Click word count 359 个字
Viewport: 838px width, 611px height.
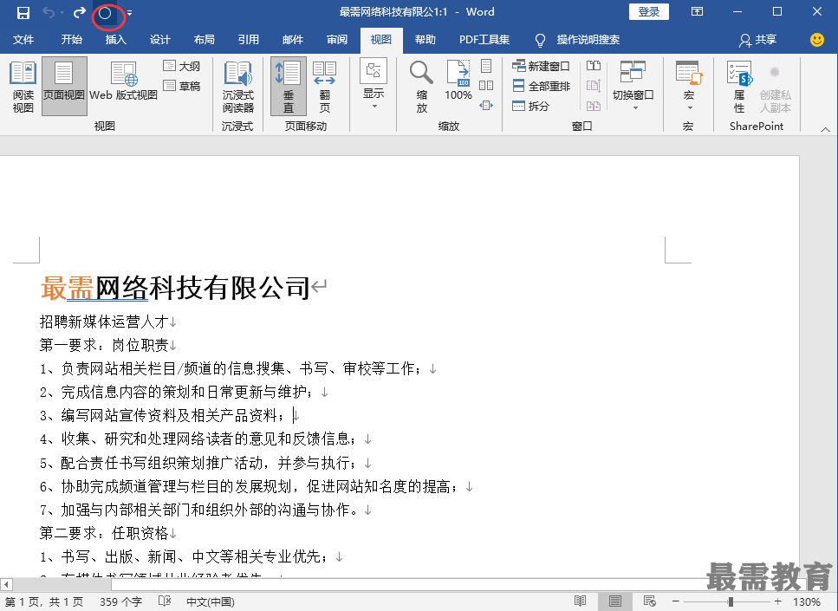tap(120, 602)
